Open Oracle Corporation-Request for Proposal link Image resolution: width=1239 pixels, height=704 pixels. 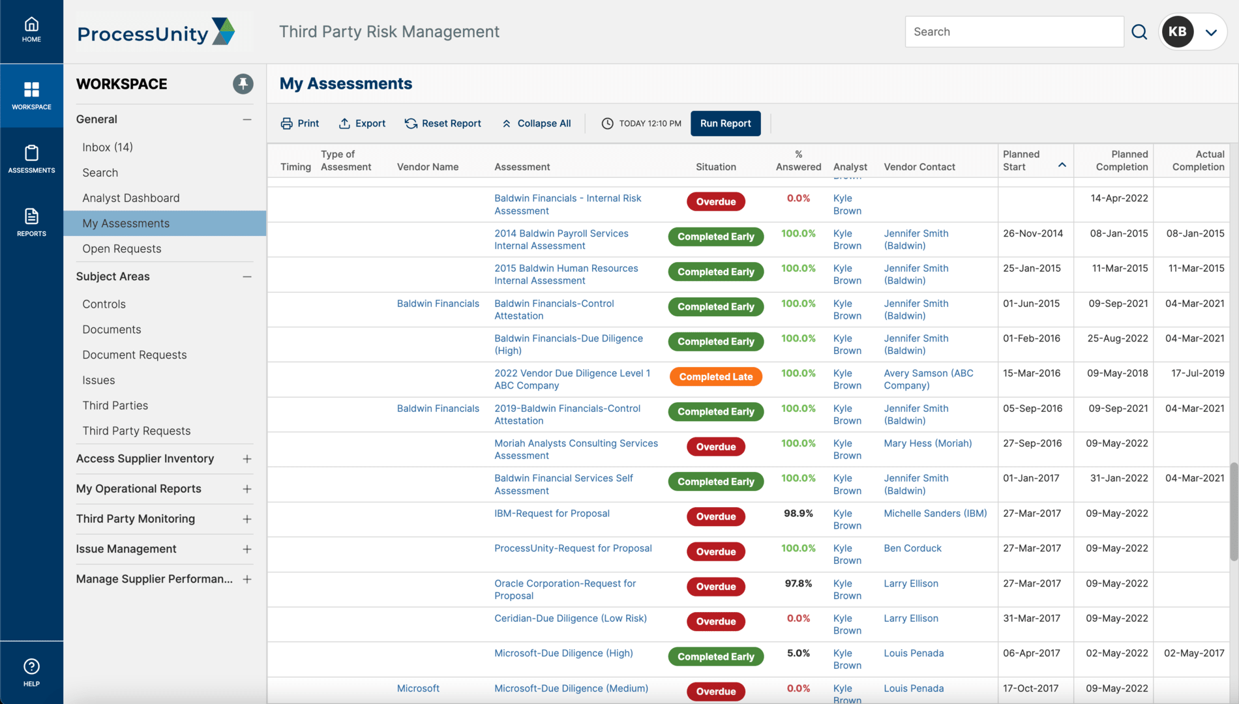[x=565, y=589]
